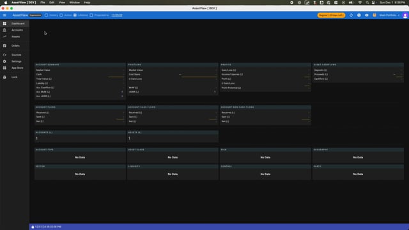Click the Account Flows panel header
The height and width of the screenshot is (230, 409).
(80, 107)
